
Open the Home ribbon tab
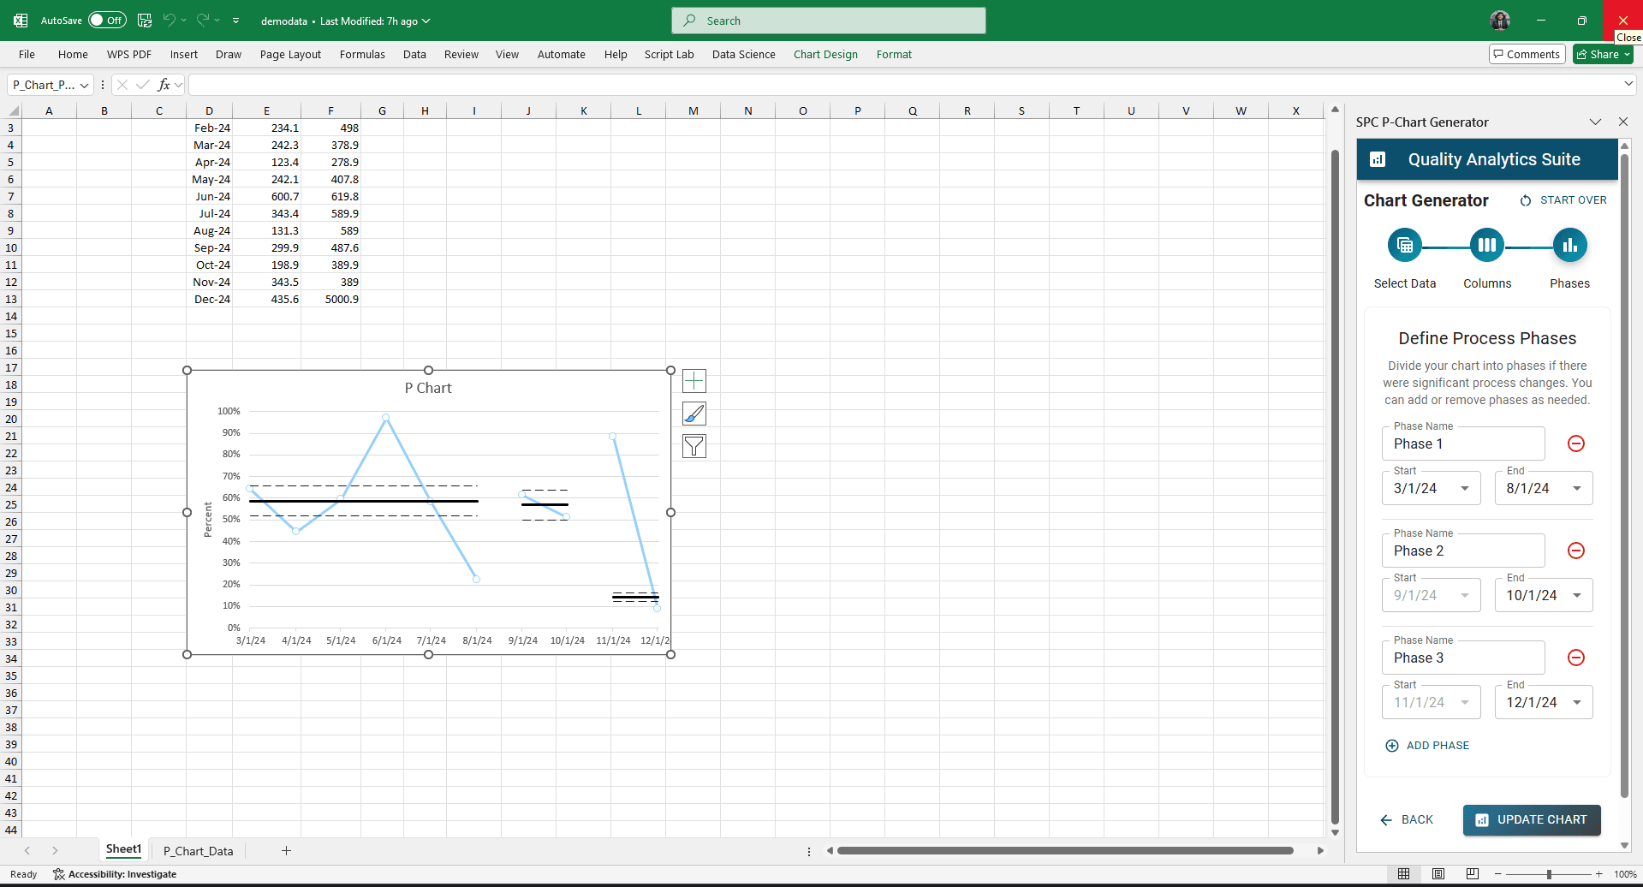pyautogui.click(x=73, y=54)
